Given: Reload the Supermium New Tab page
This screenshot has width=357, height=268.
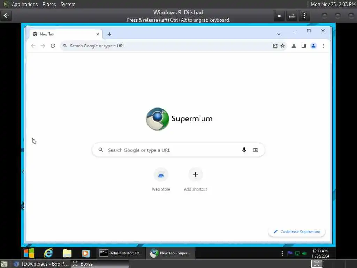Looking at the screenshot, I should click(53, 46).
